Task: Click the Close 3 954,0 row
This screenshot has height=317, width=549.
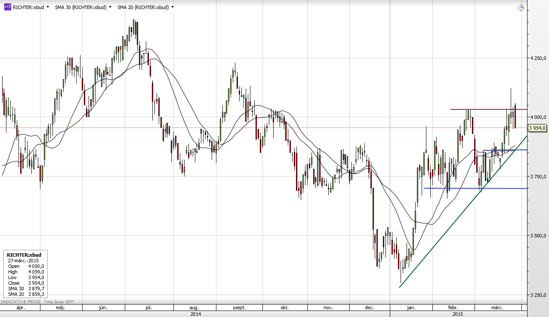Action: point(26,283)
